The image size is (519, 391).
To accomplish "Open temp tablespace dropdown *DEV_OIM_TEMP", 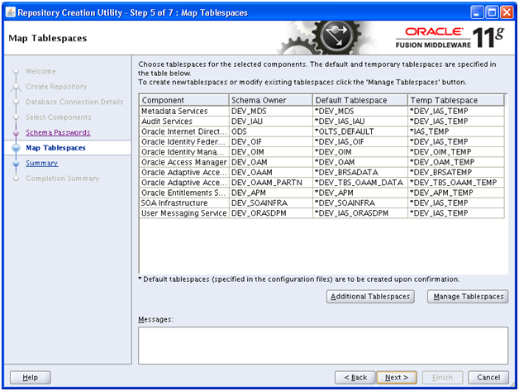I will click(x=456, y=152).
